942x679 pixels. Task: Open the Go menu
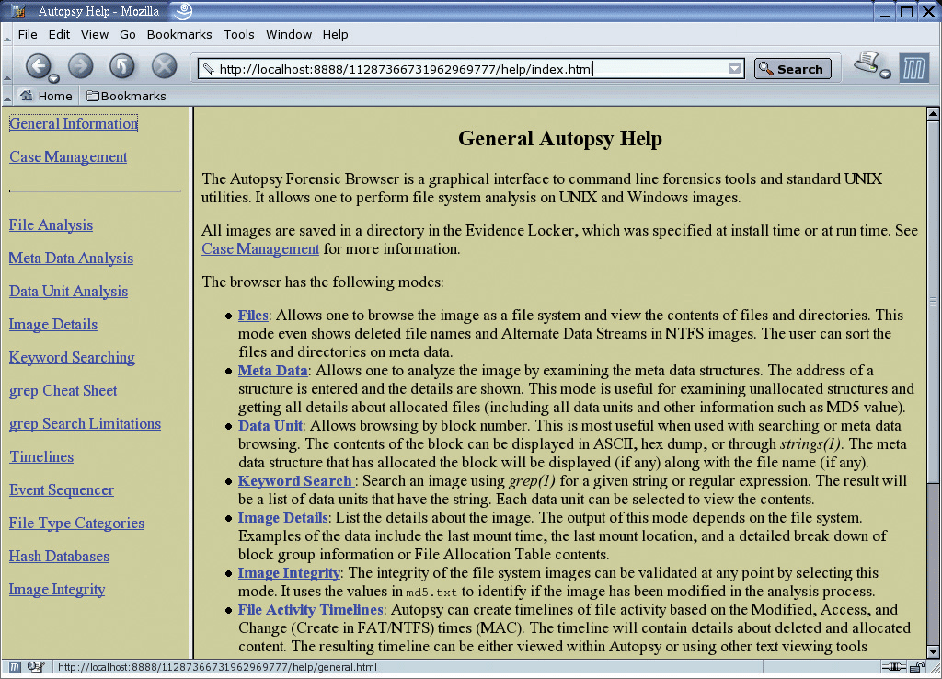point(127,35)
